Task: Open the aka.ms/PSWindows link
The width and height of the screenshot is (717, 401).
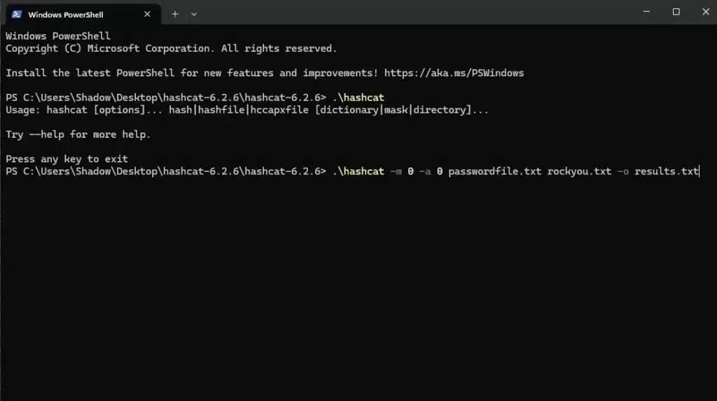Action: tap(454, 73)
